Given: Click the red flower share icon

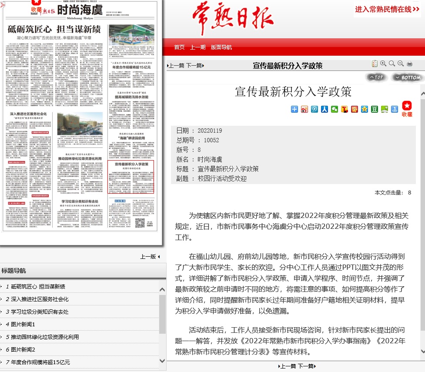Looking at the screenshot, I should 355,109.
